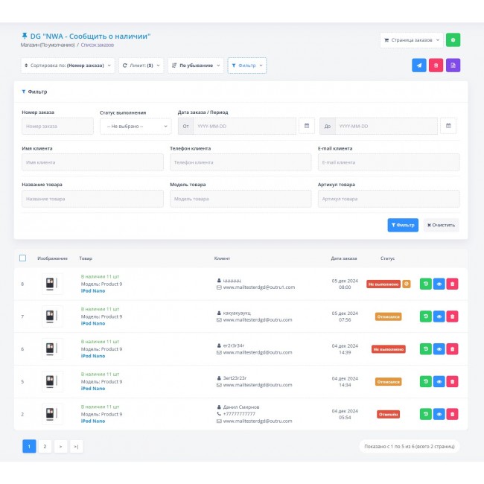Open 'Статус выполнения' dropdown
Viewport: 484px width, 484px height.
[136, 126]
